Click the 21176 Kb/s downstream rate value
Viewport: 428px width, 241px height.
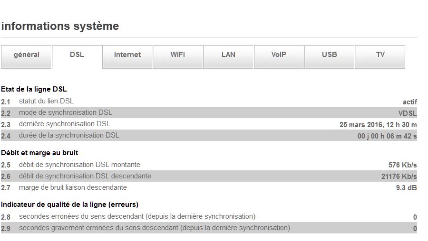point(399,176)
